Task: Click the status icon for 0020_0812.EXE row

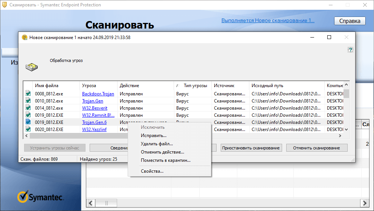Action: point(28,129)
